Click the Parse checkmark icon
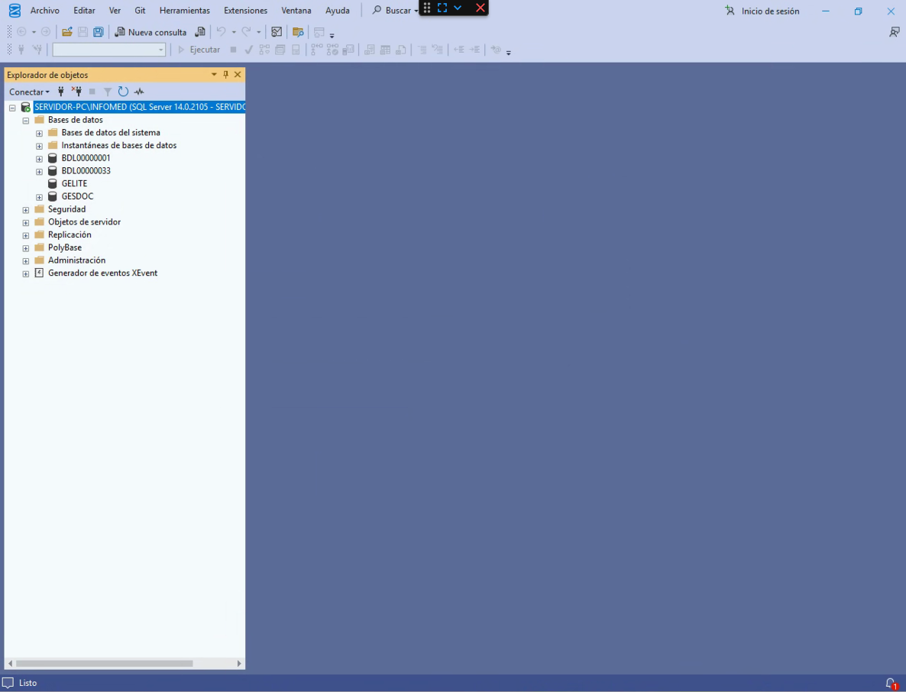 (x=249, y=50)
